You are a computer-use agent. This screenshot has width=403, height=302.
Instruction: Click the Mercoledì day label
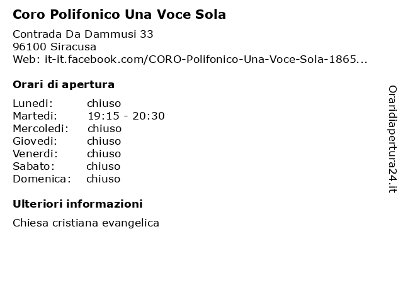40,128
